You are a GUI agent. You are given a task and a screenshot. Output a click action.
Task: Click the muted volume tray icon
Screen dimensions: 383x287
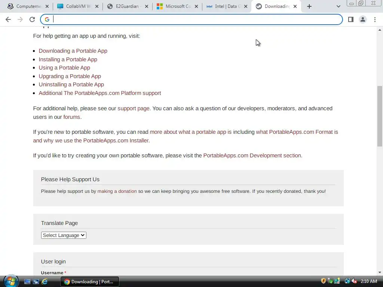pyautogui.click(x=354, y=281)
